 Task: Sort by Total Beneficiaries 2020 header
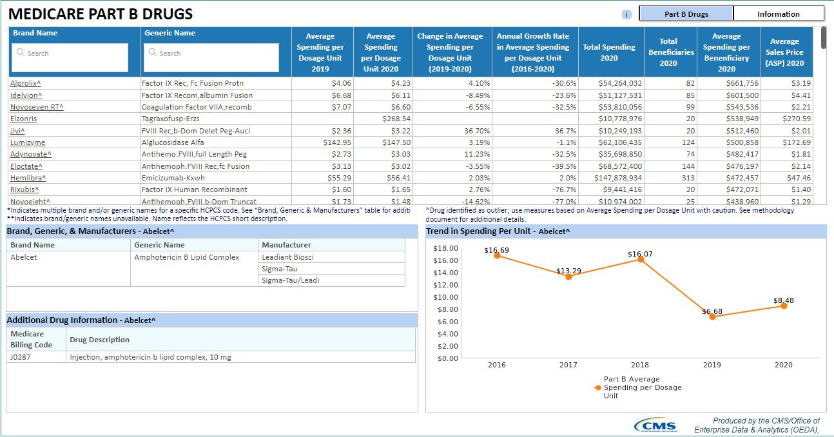pyautogui.click(x=668, y=52)
